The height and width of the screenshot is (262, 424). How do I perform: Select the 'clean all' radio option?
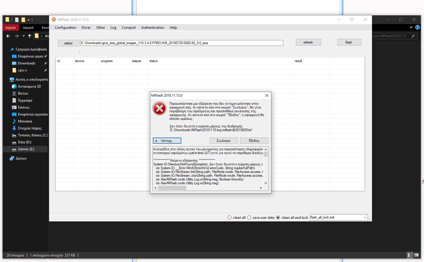click(x=230, y=218)
